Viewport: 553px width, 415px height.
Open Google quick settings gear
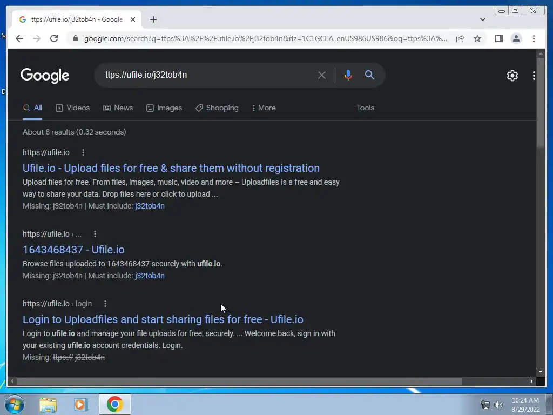click(512, 76)
